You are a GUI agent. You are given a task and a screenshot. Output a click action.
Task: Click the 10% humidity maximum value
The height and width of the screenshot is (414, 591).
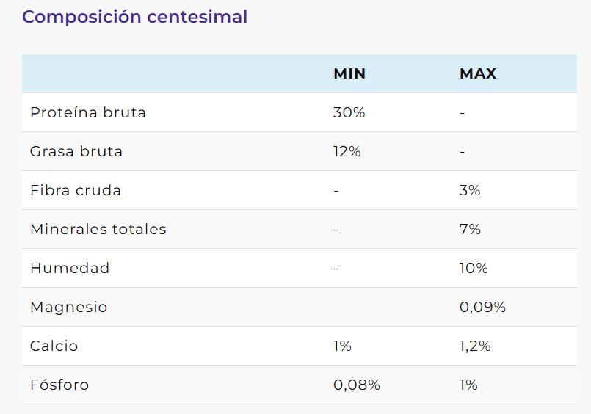click(474, 268)
